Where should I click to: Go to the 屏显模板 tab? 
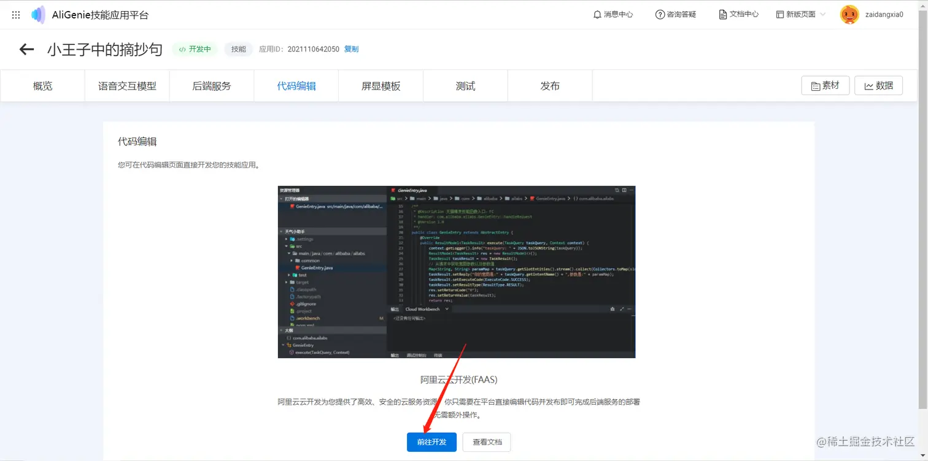(381, 86)
